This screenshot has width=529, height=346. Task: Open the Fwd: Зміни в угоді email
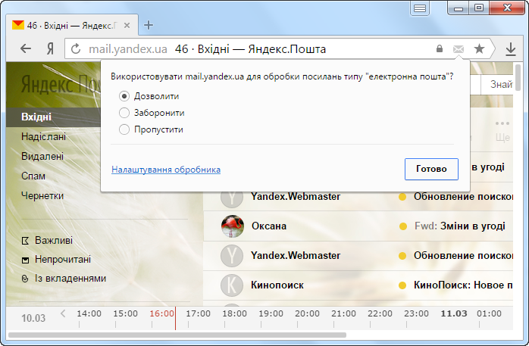[459, 226]
